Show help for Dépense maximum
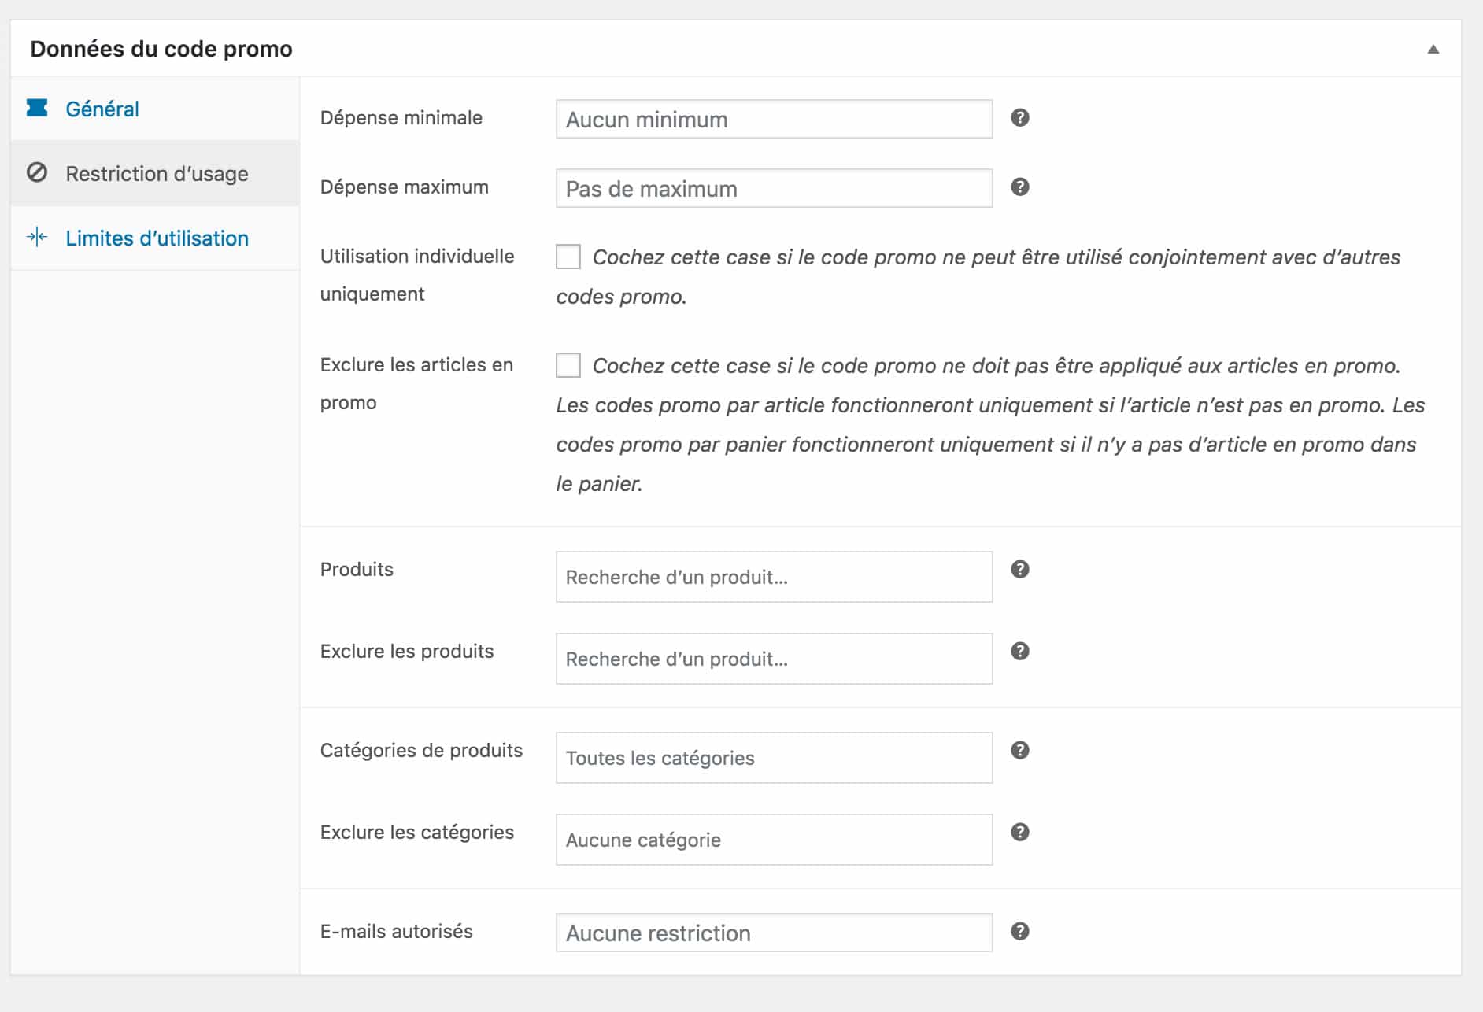The width and height of the screenshot is (1483, 1012). 1020,187
